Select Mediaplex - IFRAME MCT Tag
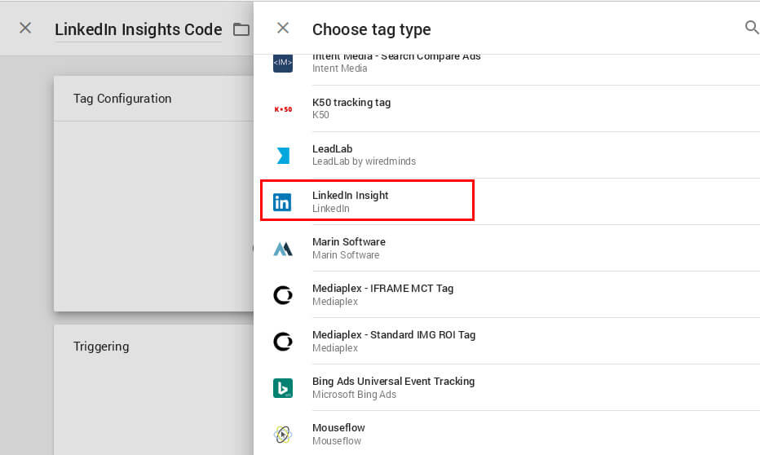Image resolution: width=760 pixels, height=455 pixels. tap(506, 294)
